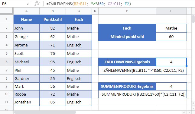The image size is (195, 114).
Task: Click the horizontal scroll right arrow
Action: pos(189,112)
